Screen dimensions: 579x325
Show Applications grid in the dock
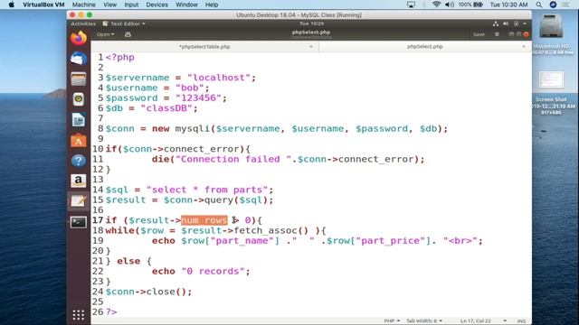click(x=79, y=315)
